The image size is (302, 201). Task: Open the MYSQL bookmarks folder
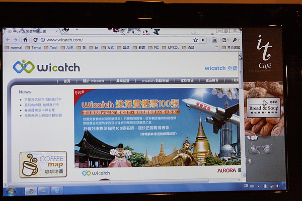click(171, 47)
